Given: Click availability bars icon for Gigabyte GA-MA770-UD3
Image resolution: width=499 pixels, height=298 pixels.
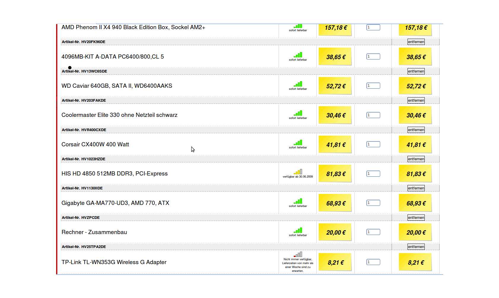Looking at the screenshot, I should [x=298, y=201].
